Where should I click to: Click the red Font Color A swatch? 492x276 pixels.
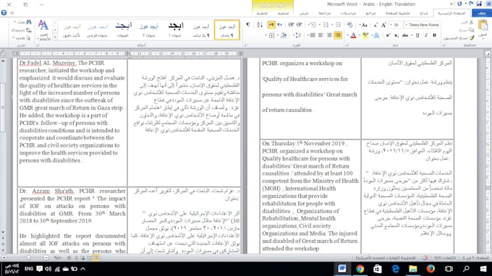[353, 35]
